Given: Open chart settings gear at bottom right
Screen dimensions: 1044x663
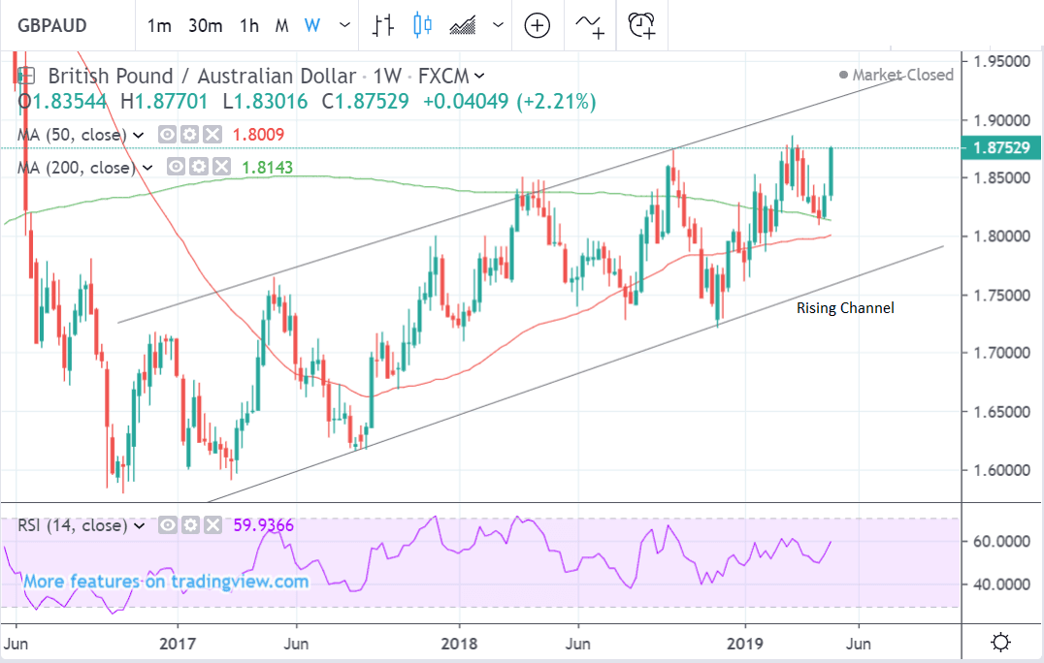Looking at the screenshot, I should coord(1001,642).
